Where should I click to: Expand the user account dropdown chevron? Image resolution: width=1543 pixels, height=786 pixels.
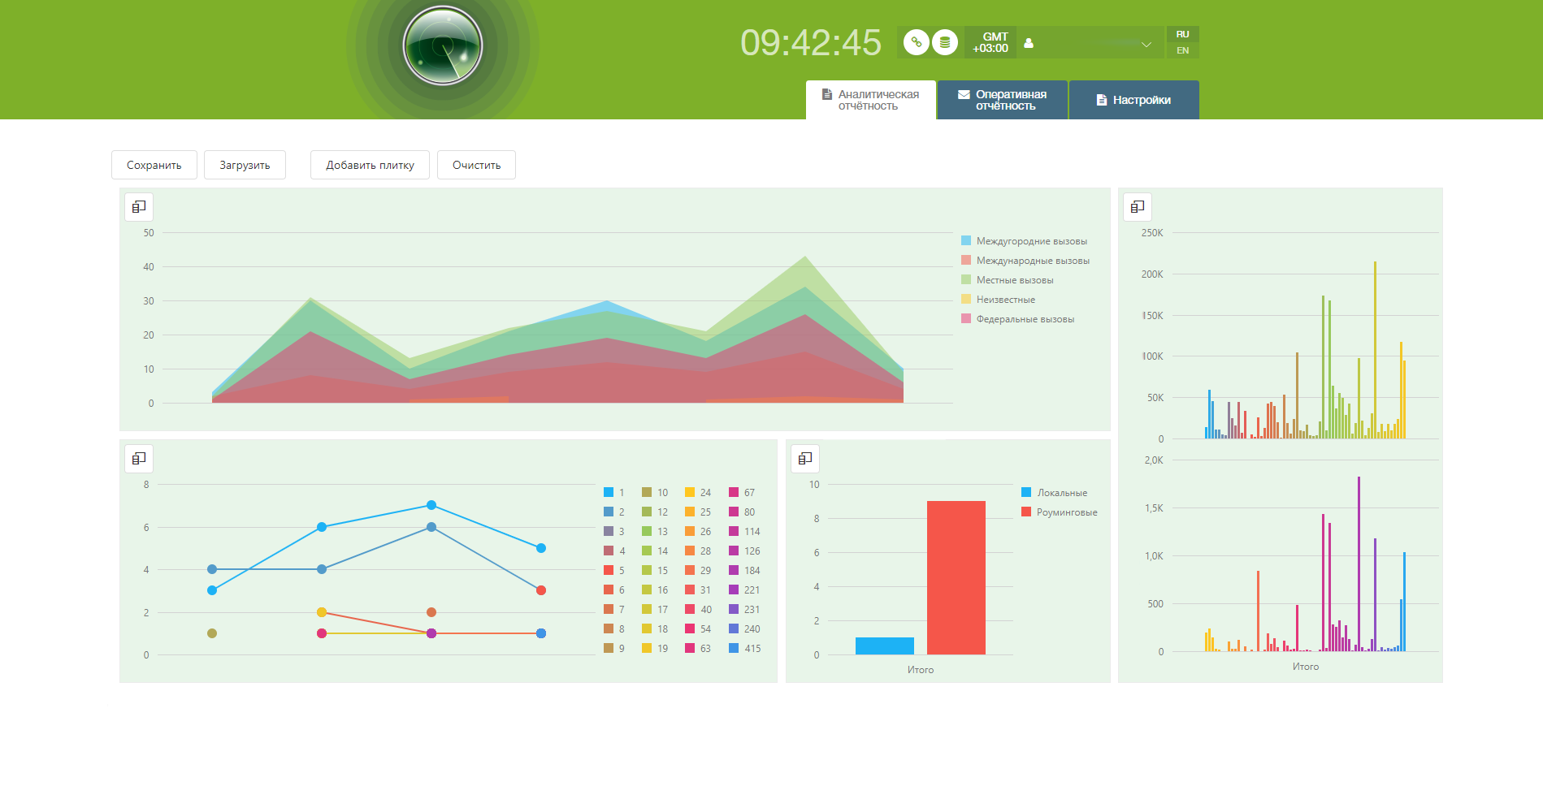(x=1146, y=44)
